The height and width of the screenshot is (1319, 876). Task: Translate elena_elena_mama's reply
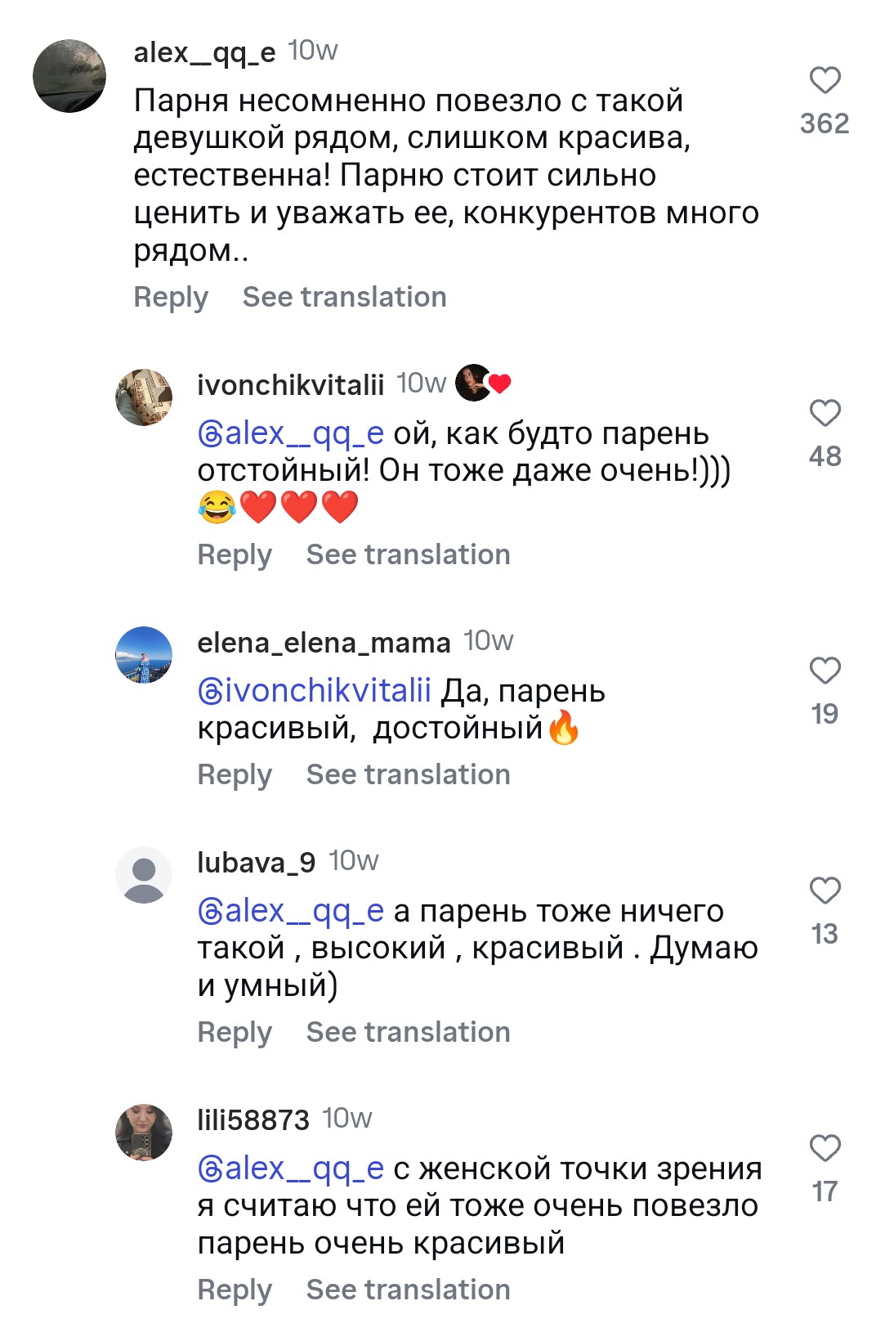[x=408, y=774]
